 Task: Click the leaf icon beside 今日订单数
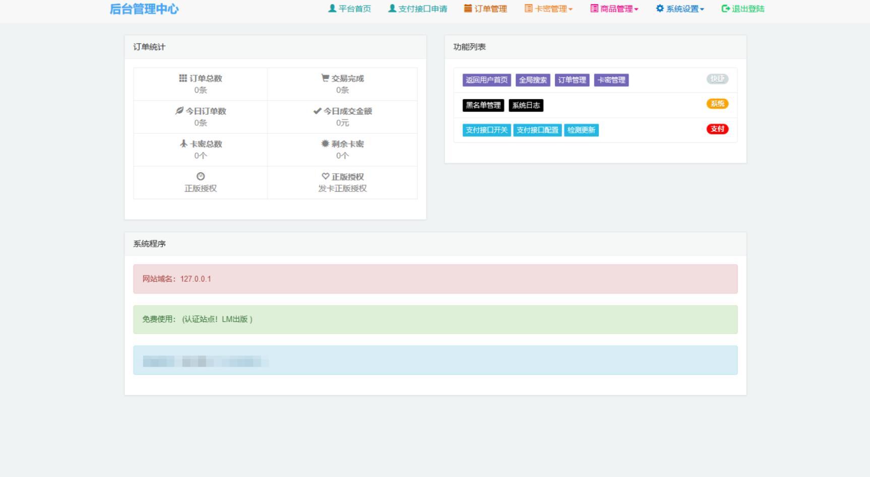coord(179,111)
